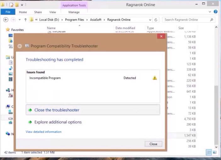
Task: Click Computer icon in navigation pane
Action: tap(8, 107)
